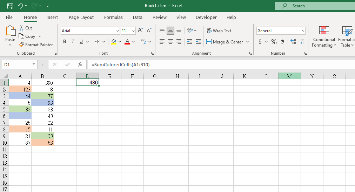Click Merge & Center
Screen dimensions: 355x192
225,42
